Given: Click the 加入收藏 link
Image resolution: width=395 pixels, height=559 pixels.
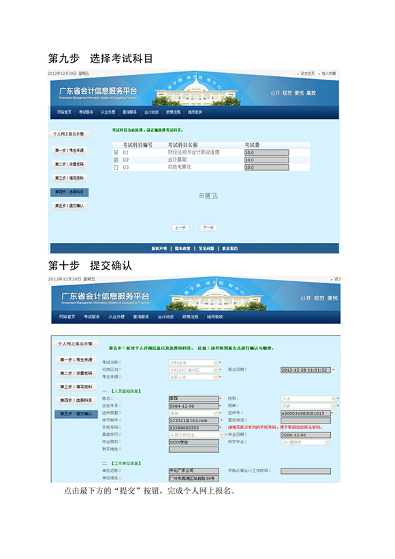Looking at the screenshot, I should [329, 74].
